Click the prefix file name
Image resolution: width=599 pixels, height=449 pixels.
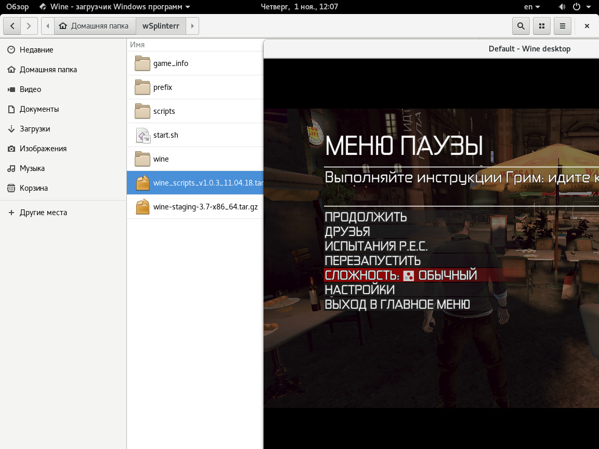tap(163, 87)
